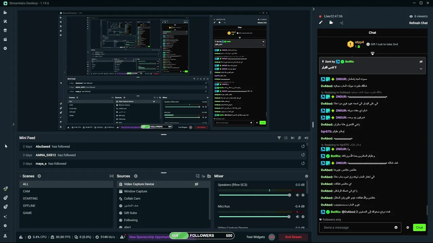Replay AMNA_SXB12 follow alert
The height and width of the screenshot is (243, 433).
pos(303,155)
